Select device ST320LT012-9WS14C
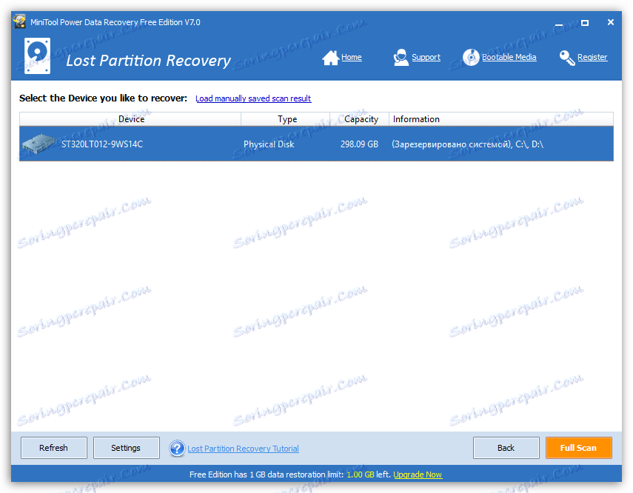The height and width of the screenshot is (493, 633). [317, 144]
